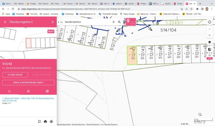
Task: Zoom out on the map
Action: point(210,35)
